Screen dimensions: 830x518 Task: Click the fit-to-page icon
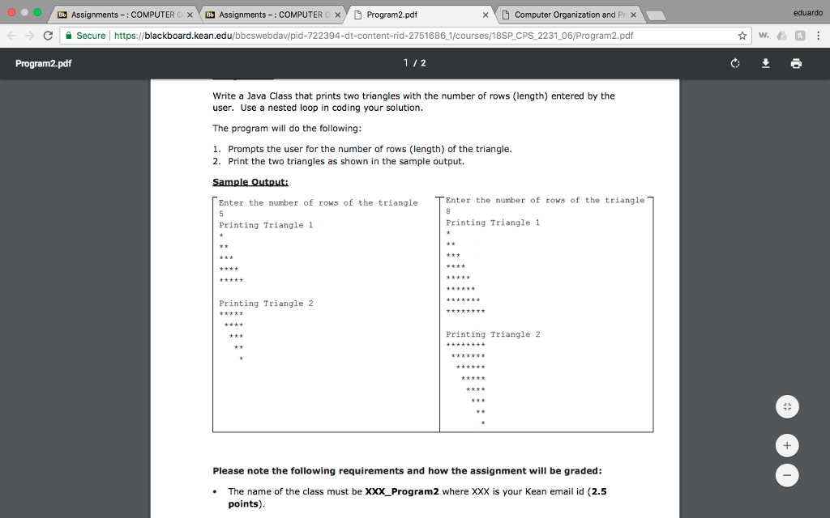tap(786, 406)
